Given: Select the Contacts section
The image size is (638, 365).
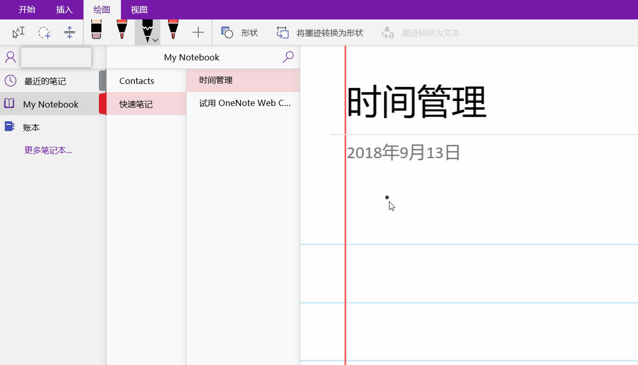Looking at the screenshot, I should click(137, 80).
